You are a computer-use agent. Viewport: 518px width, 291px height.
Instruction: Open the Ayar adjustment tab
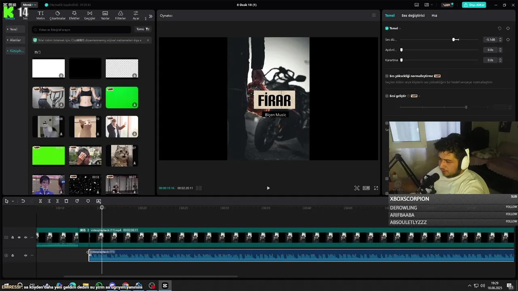(x=136, y=15)
